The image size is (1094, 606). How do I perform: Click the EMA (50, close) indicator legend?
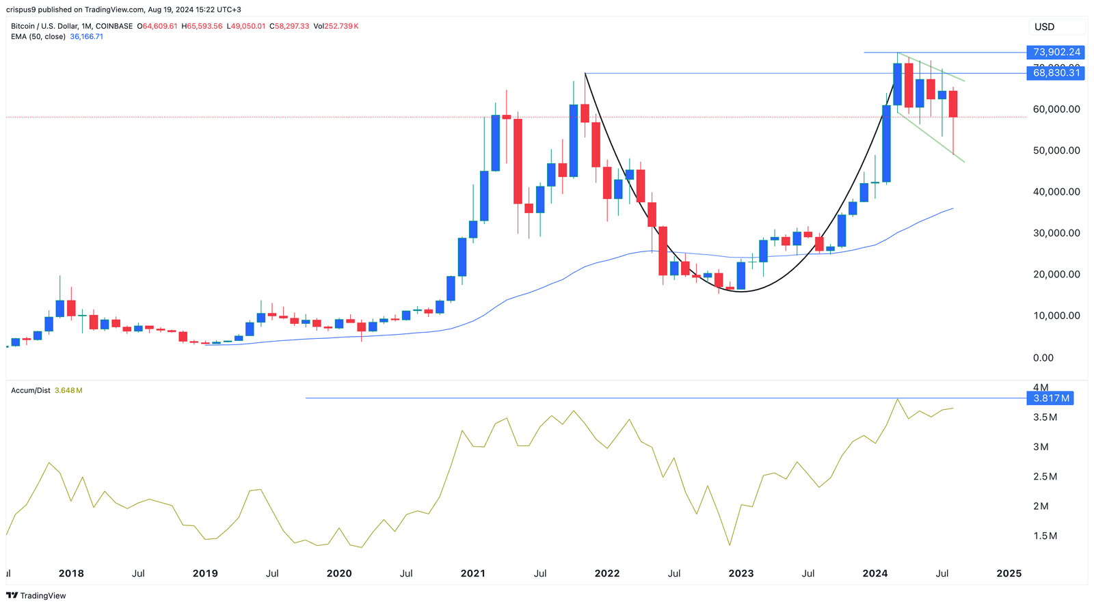[x=38, y=36]
